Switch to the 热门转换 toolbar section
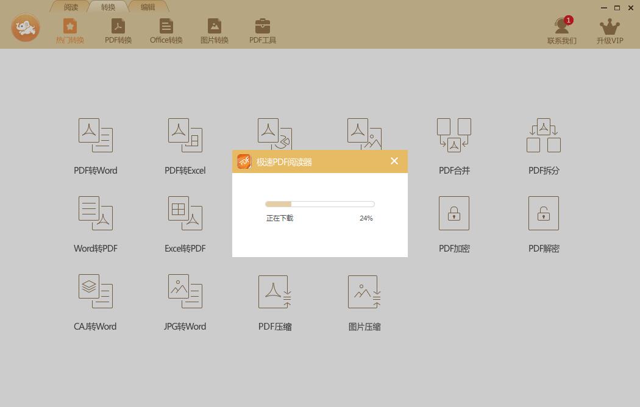This screenshot has width=640, height=407. (69, 30)
